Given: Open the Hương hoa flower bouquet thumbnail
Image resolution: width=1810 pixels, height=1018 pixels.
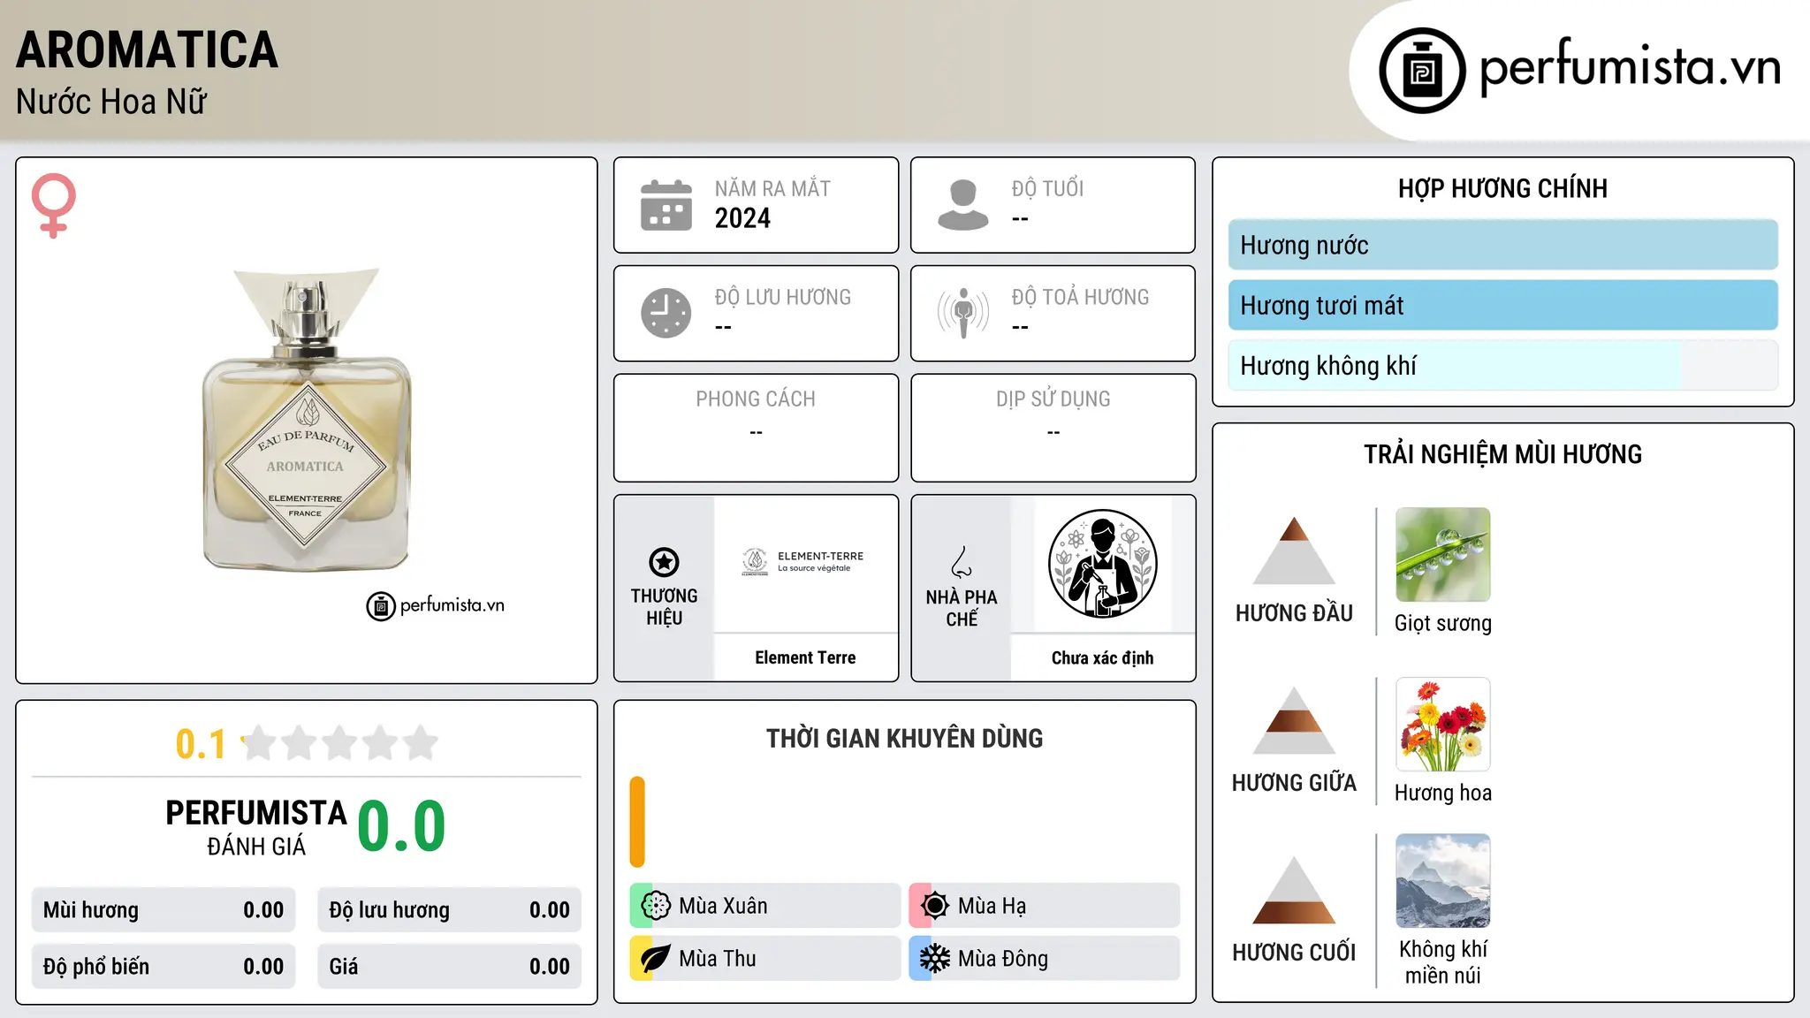Looking at the screenshot, I should point(1442,725).
